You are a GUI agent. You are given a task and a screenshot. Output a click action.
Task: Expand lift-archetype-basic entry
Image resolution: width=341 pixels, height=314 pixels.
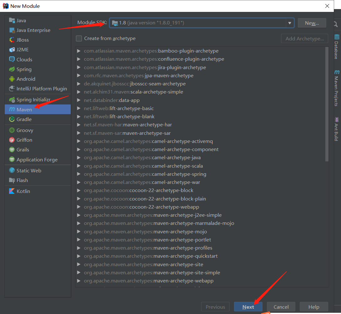(79, 108)
